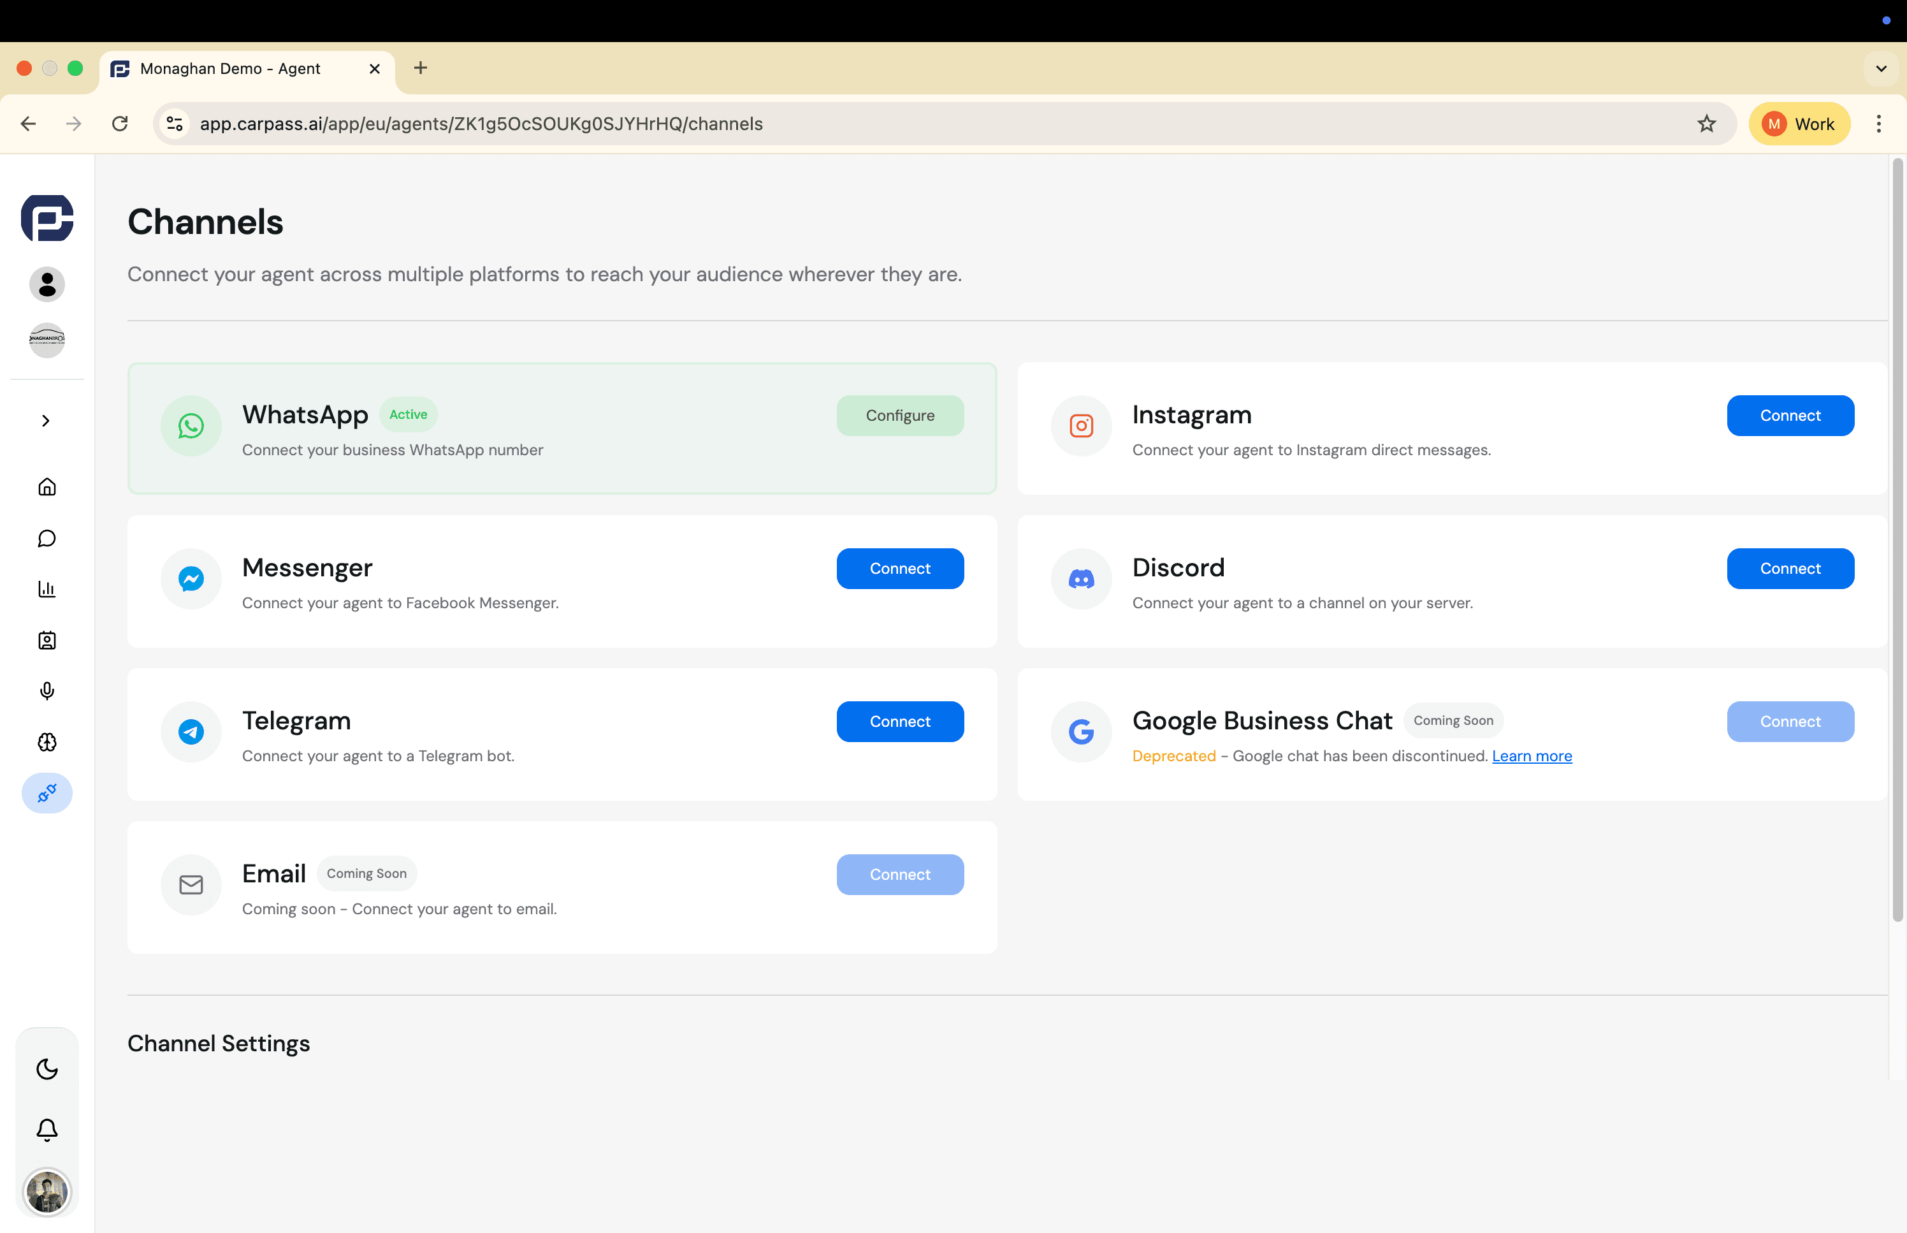The height and width of the screenshot is (1233, 1907).
Task: Connect the Telegram channel
Action: (899, 722)
